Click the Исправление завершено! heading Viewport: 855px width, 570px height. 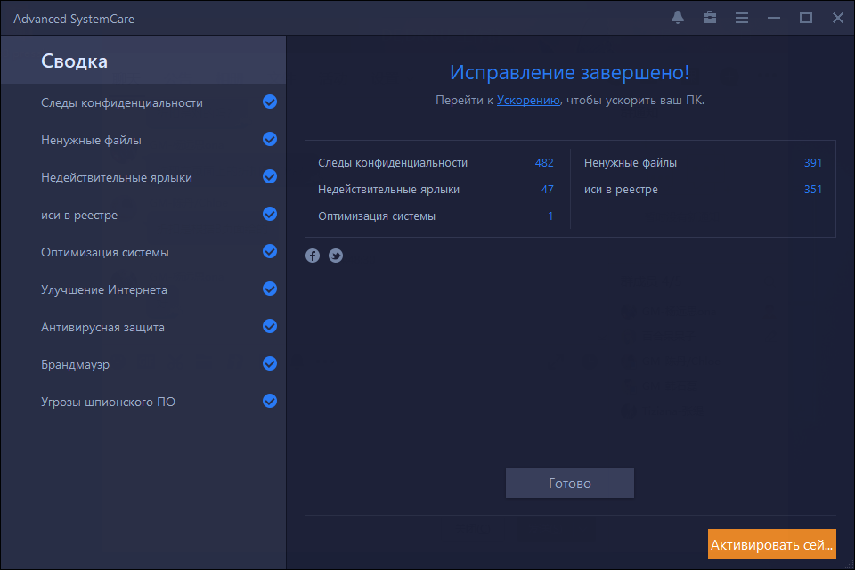click(570, 72)
